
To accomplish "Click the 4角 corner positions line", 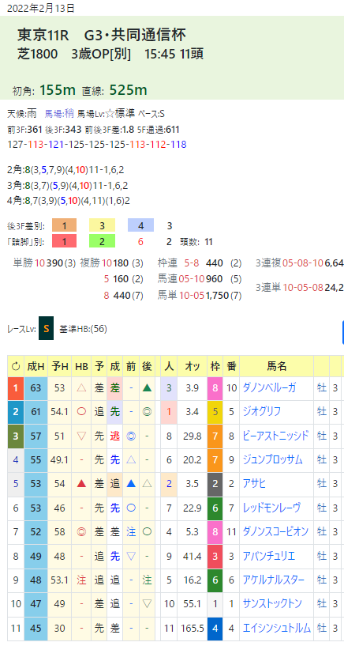I will (69, 202).
